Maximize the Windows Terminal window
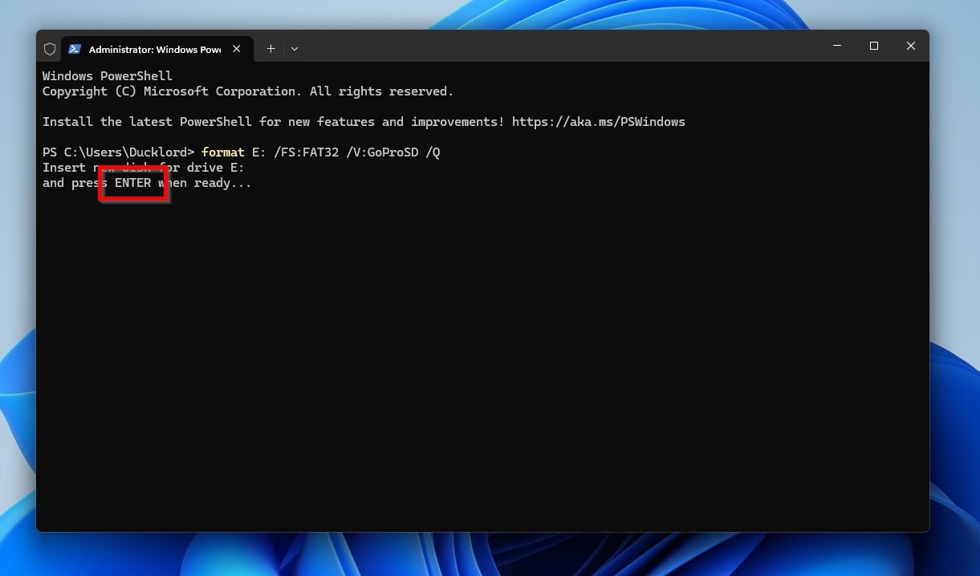 click(873, 46)
